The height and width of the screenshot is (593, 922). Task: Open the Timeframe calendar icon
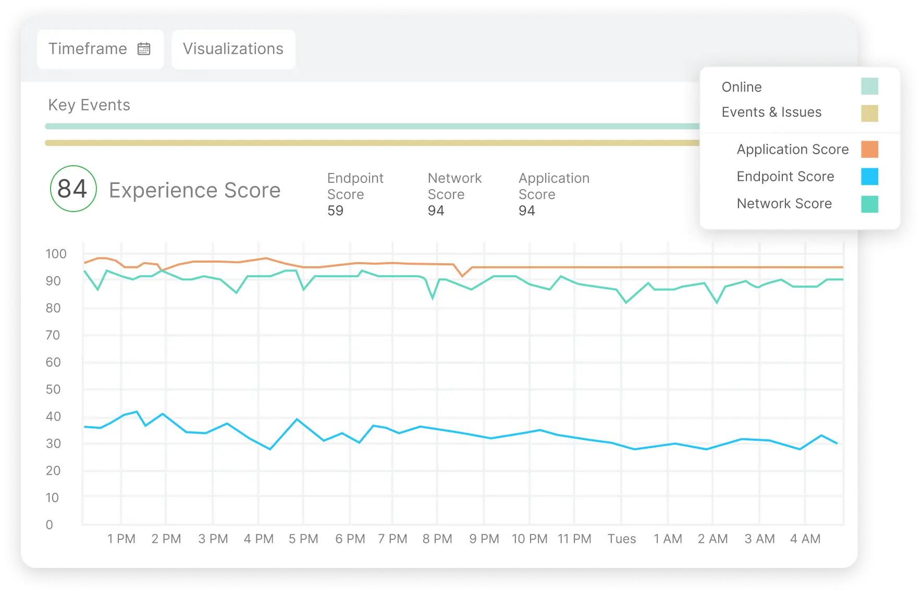pos(144,49)
